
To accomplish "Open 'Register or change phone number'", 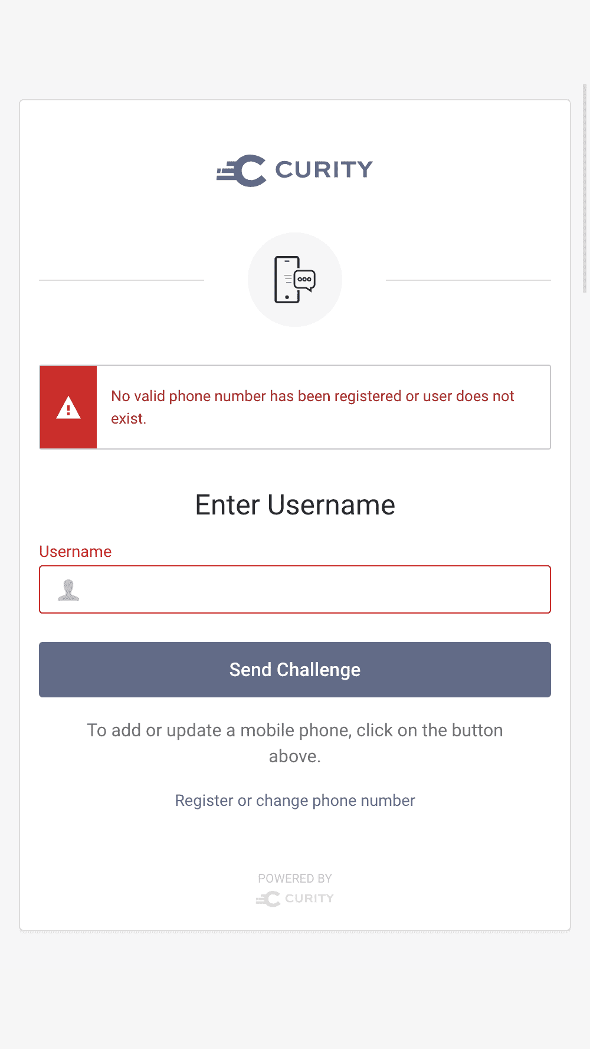I will tap(295, 801).
